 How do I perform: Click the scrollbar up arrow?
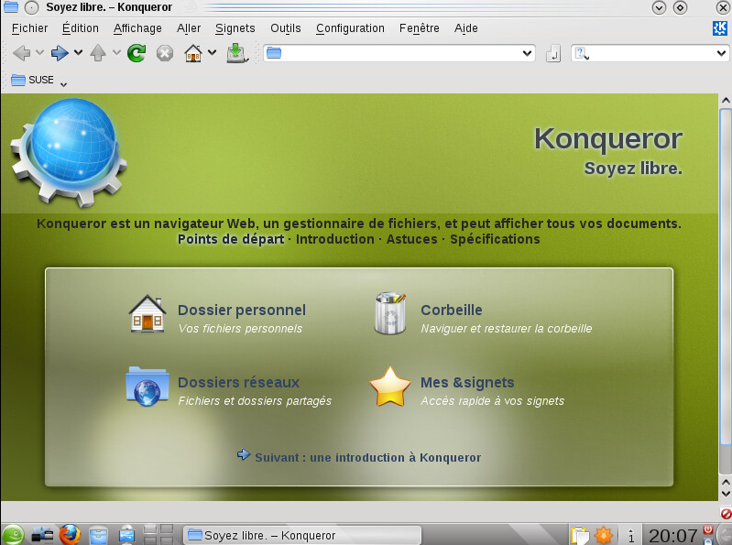pos(726,101)
